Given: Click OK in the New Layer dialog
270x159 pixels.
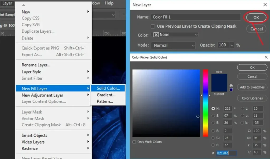Looking at the screenshot, I should [x=256, y=18].
